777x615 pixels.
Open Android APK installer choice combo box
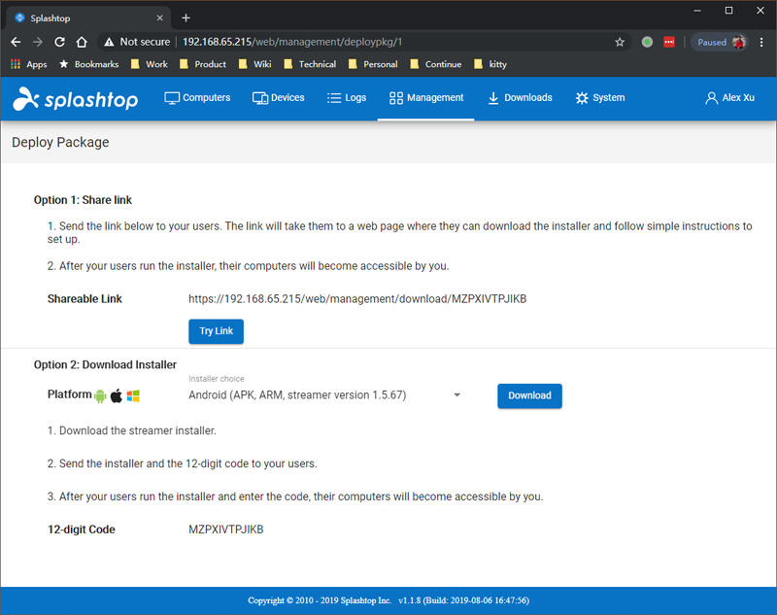click(x=325, y=395)
